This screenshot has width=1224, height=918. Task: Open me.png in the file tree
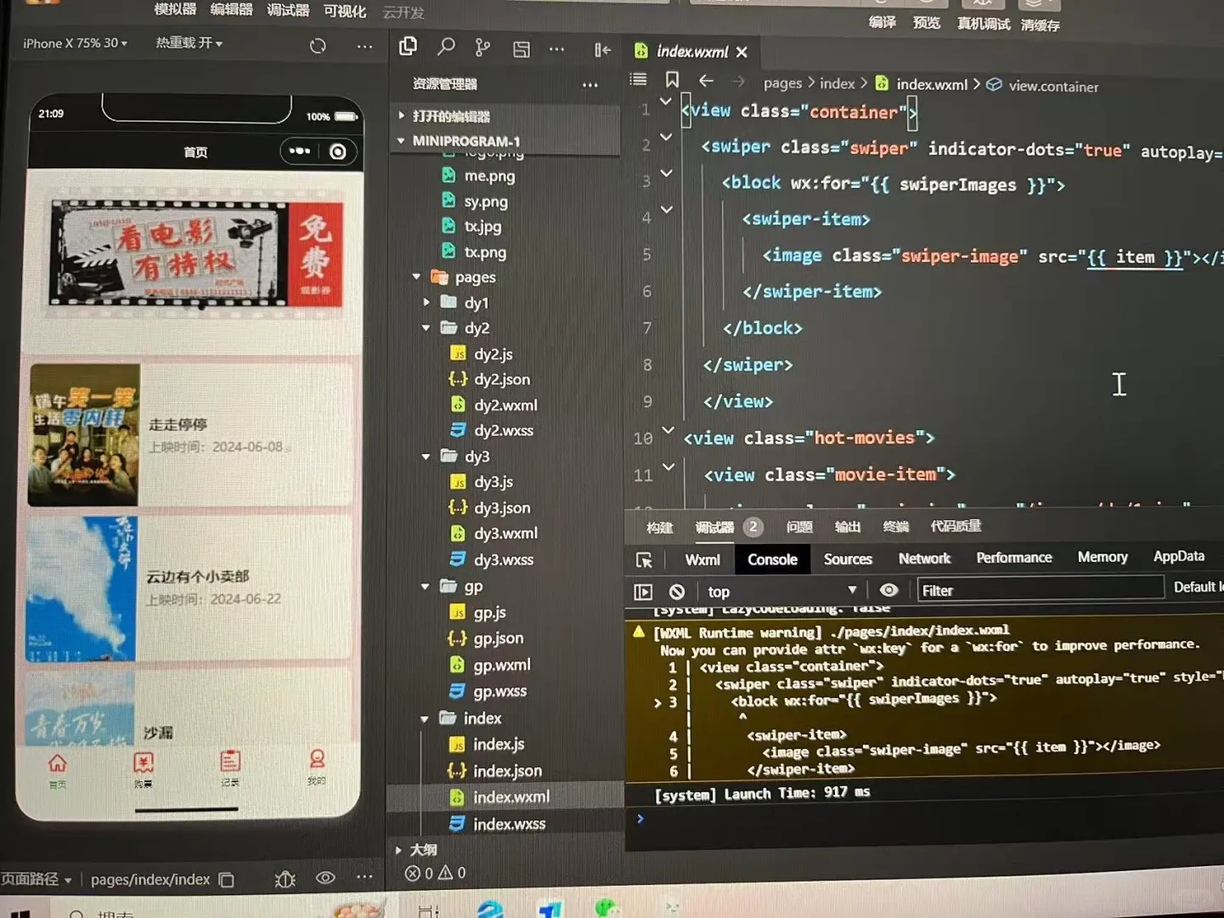(x=489, y=176)
